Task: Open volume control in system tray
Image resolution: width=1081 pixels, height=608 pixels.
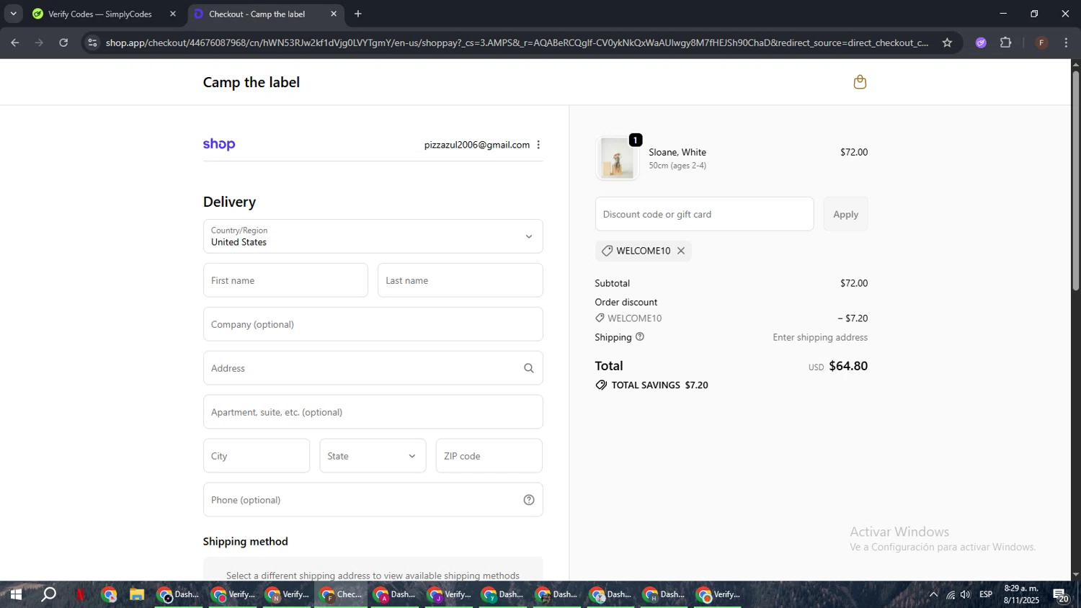Action: (x=966, y=594)
